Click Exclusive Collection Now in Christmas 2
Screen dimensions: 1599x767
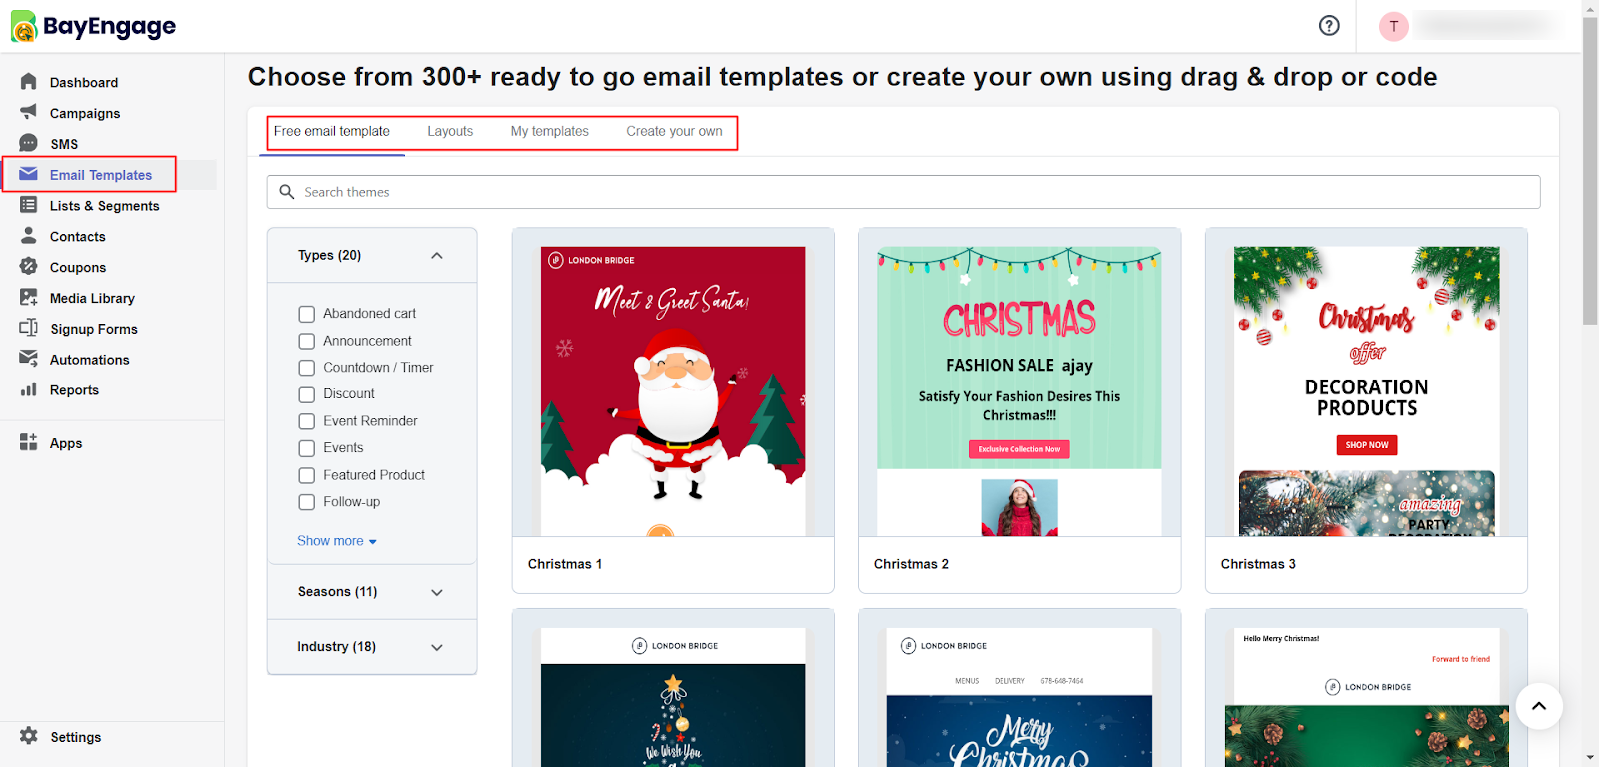[x=1019, y=449]
